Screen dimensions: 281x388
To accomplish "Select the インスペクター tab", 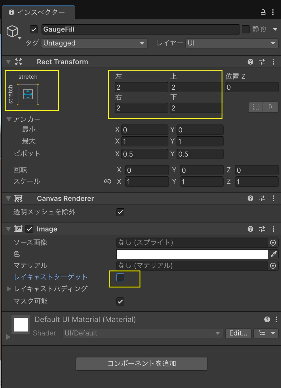I will [x=39, y=12].
